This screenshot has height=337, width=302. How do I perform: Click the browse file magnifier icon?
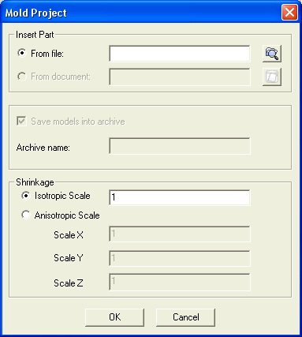272,54
